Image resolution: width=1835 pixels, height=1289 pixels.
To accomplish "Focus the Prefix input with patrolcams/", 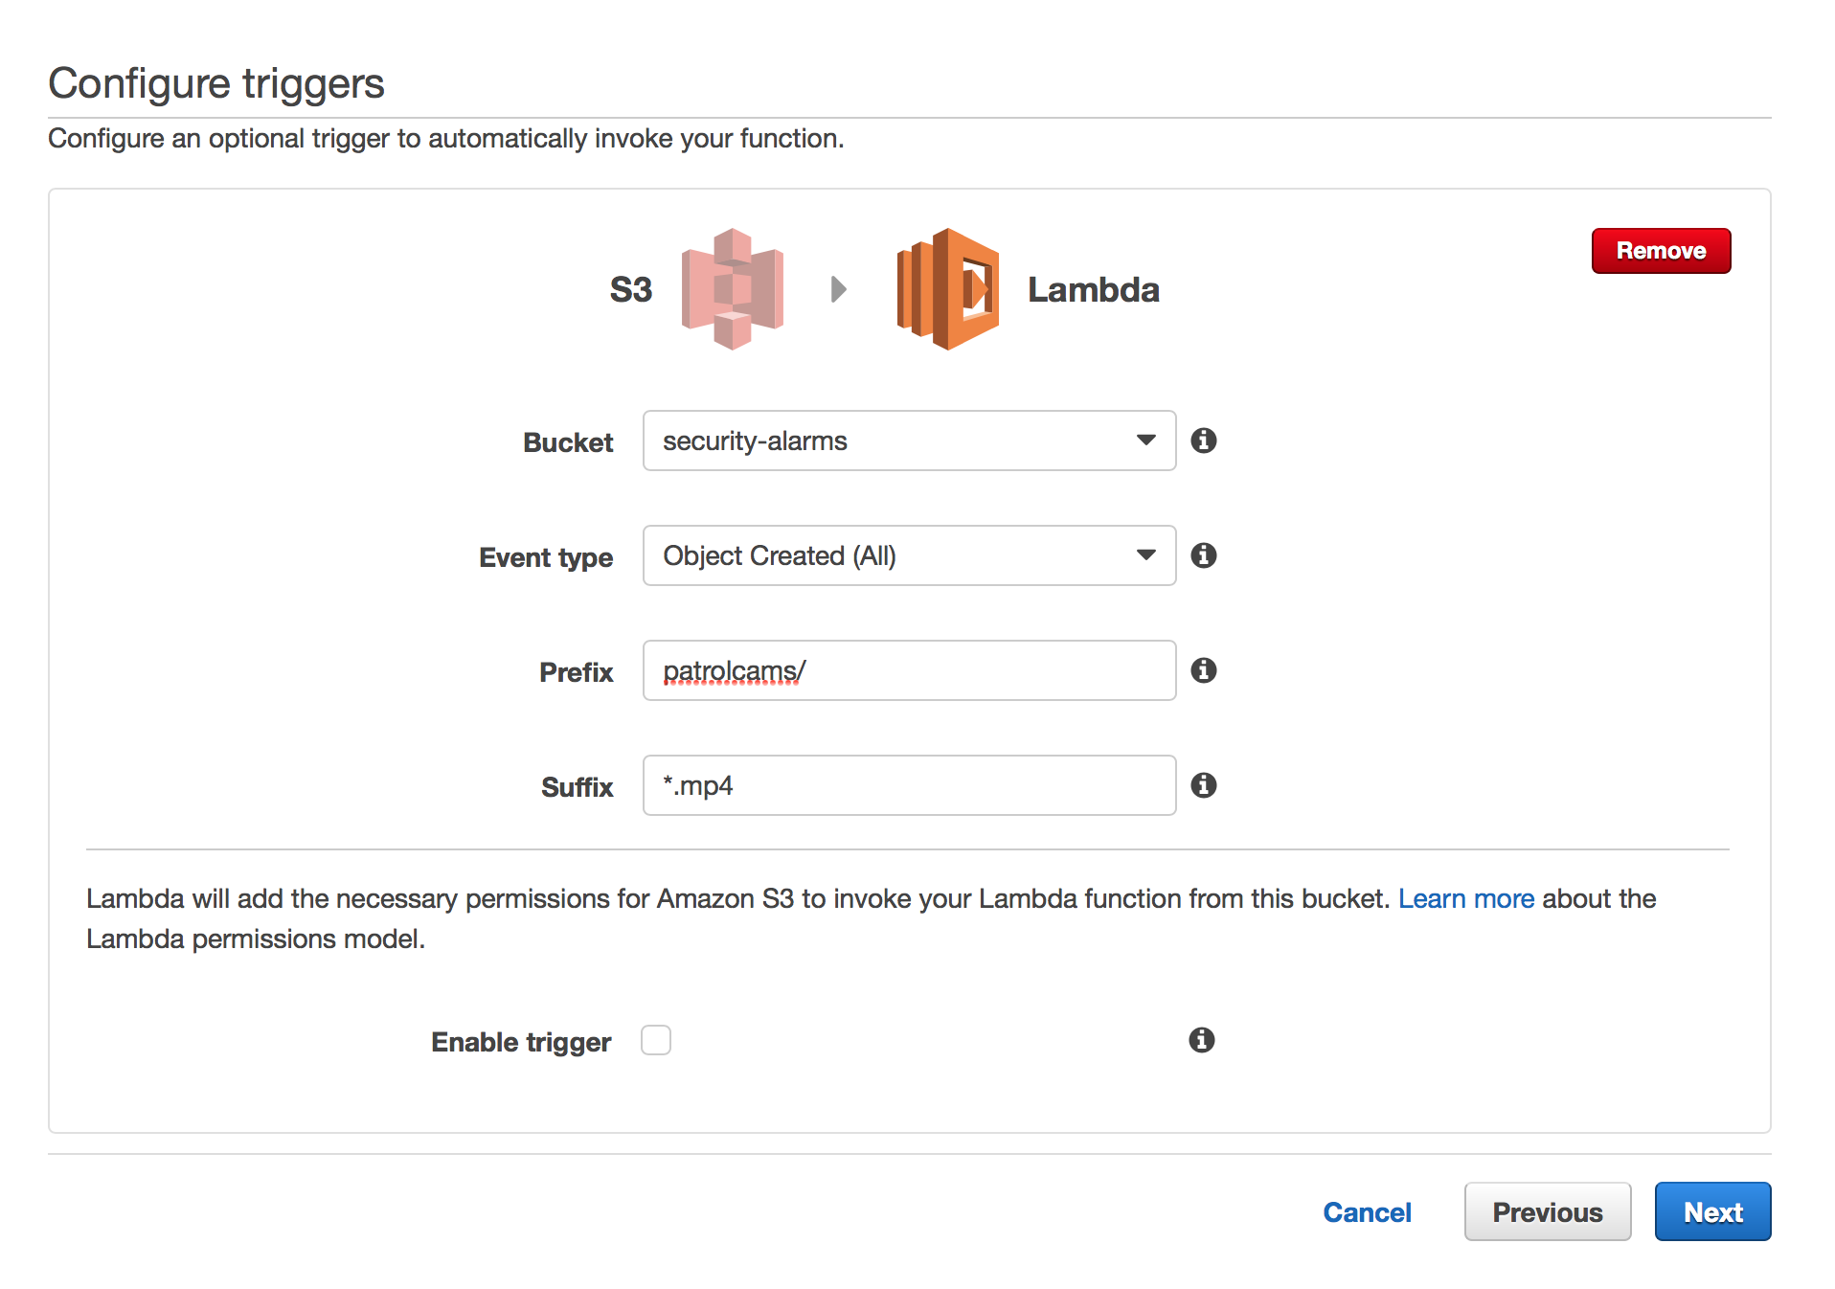I will click(x=909, y=670).
